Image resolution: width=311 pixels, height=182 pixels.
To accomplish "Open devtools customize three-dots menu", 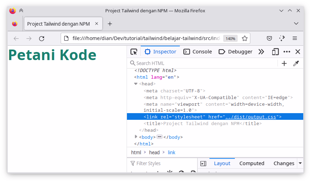I will pyautogui.click(x=287, y=52).
